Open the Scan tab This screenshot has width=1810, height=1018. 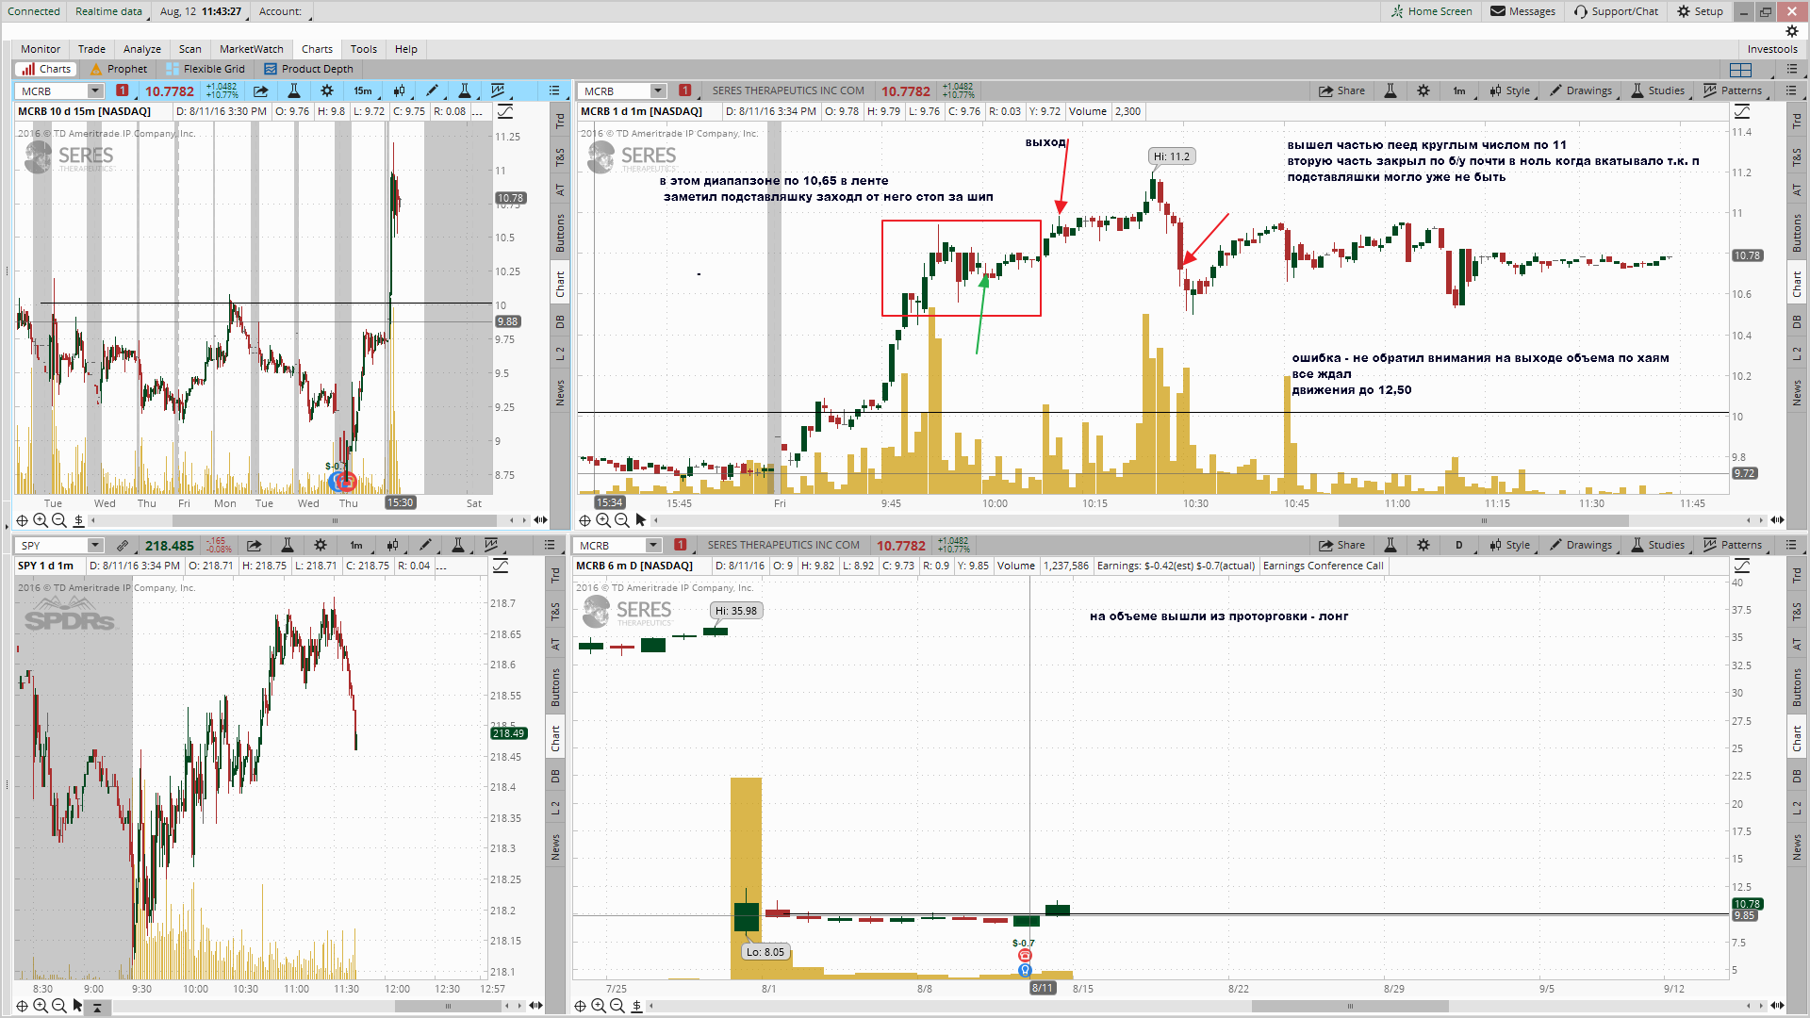coord(190,49)
